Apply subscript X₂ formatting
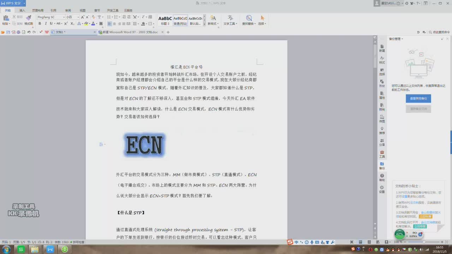The image size is (452, 254). pos(72,24)
